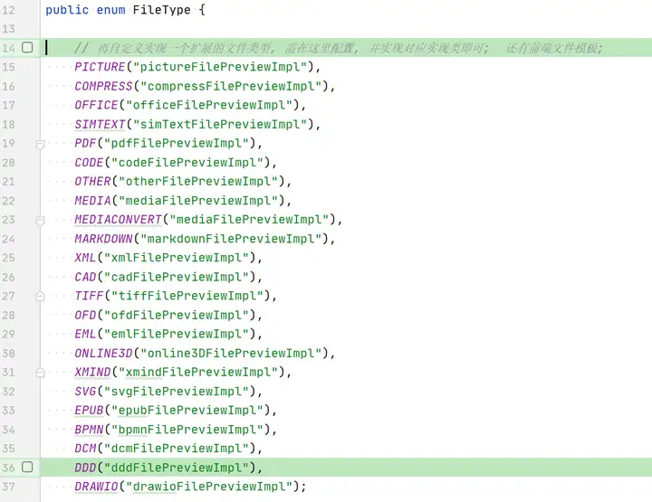The width and height of the screenshot is (652, 502).
Task: Click the XML enum constant
Action: 85,258
